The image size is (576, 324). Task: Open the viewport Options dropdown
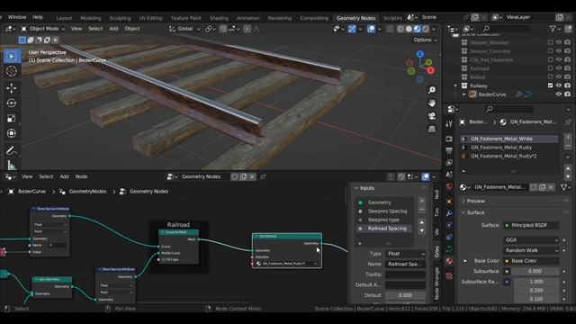[426, 40]
